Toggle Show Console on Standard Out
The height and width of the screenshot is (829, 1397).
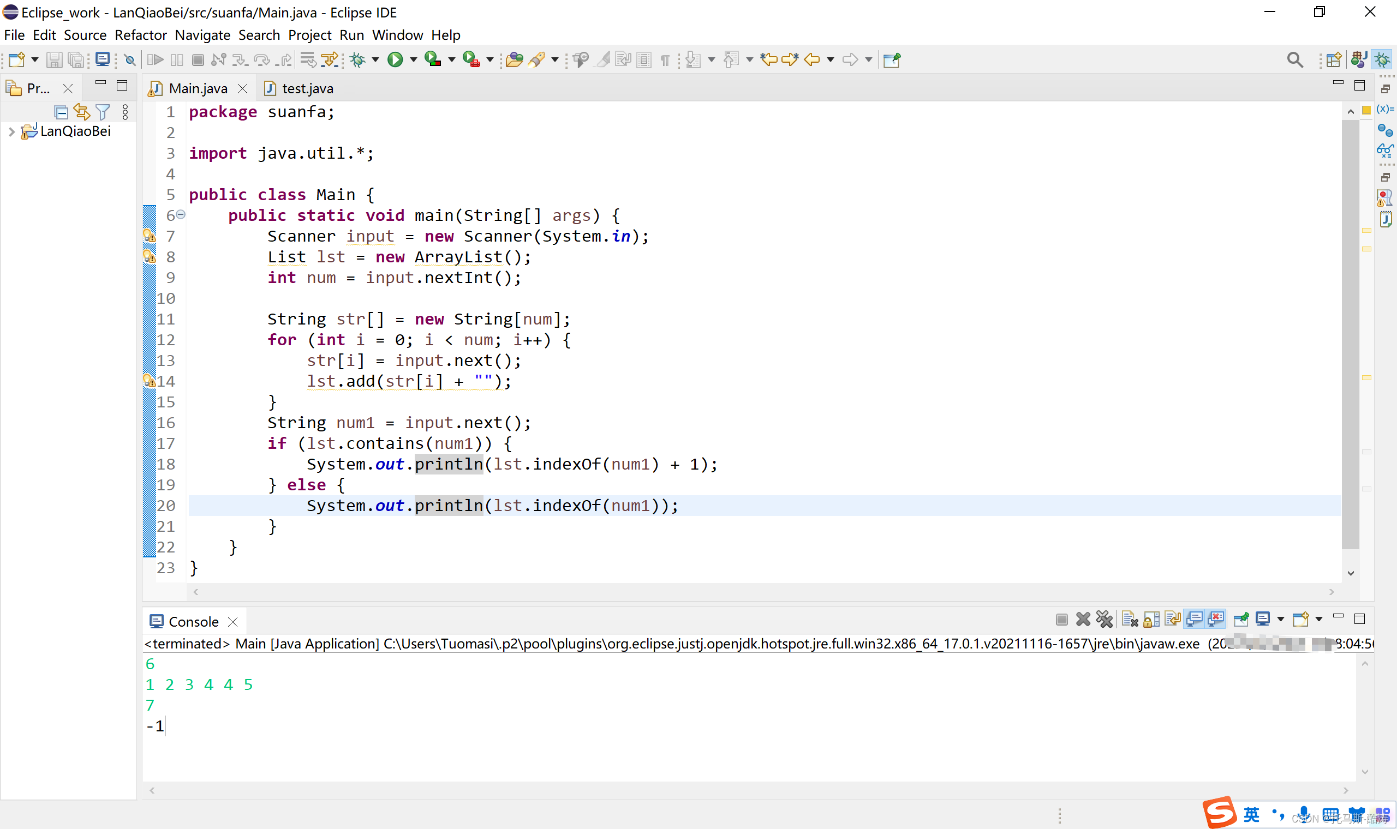click(1194, 619)
